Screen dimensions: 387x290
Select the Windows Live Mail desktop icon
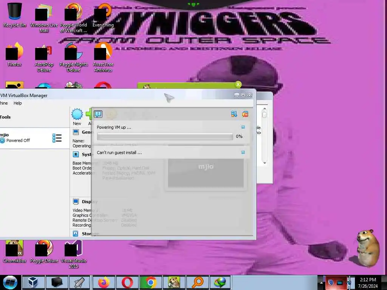pos(44,18)
